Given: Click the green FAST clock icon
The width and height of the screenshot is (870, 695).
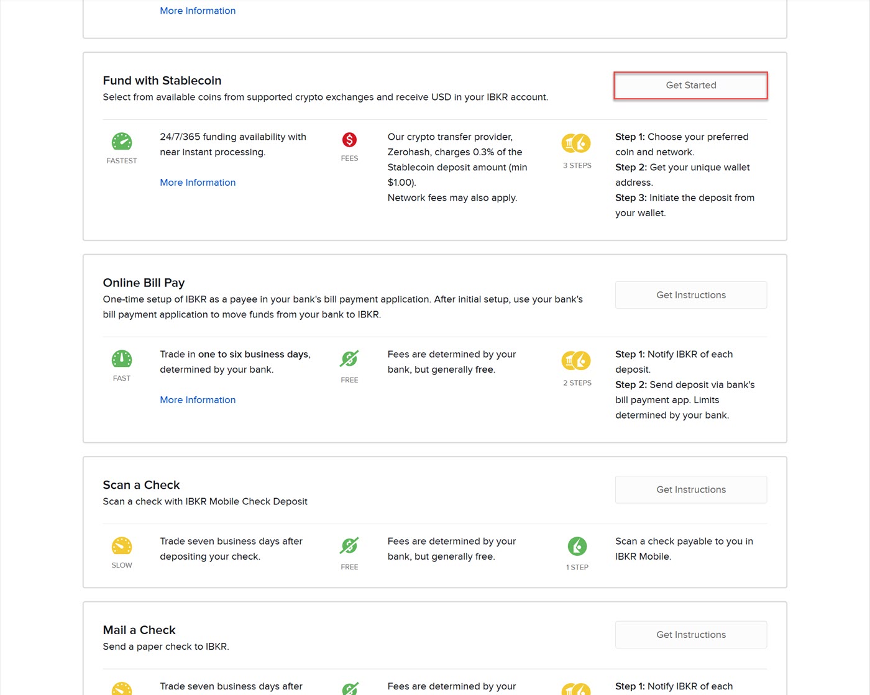Looking at the screenshot, I should point(122,359).
